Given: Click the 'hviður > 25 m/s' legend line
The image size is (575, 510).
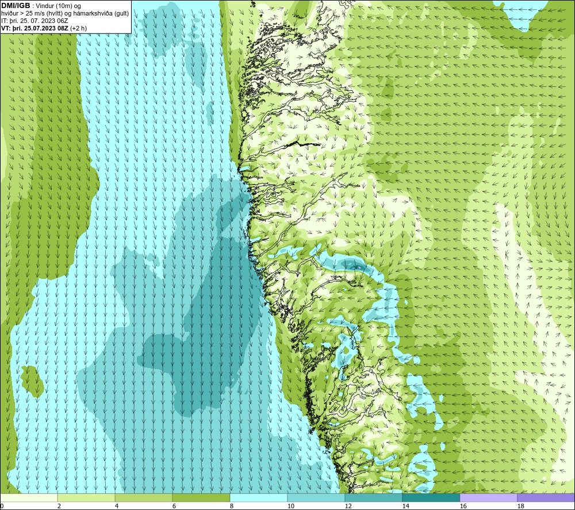Looking at the screenshot, I should point(65,14).
